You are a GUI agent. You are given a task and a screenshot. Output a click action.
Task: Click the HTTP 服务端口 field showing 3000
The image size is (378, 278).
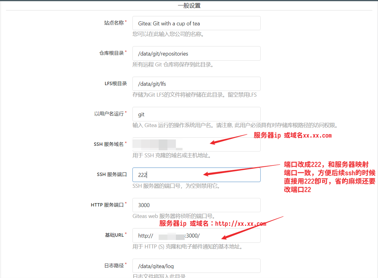point(196,205)
